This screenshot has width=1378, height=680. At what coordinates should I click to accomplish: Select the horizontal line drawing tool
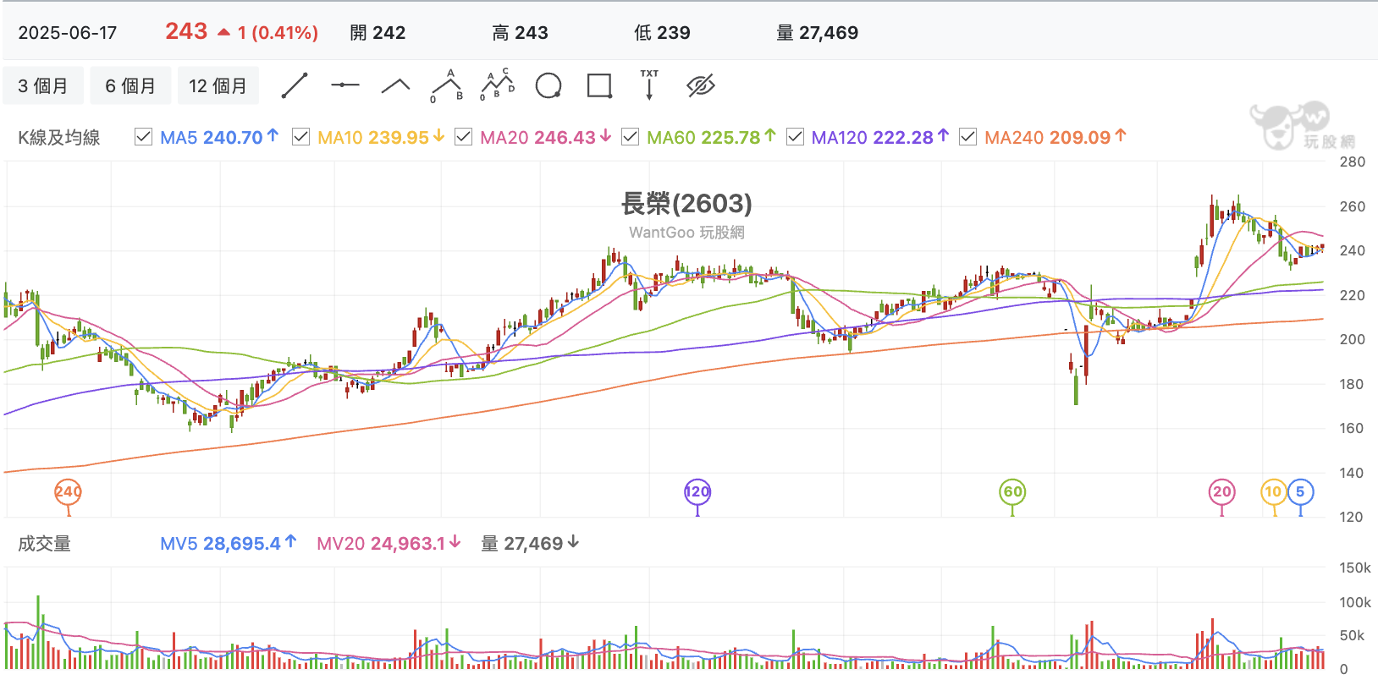point(345,85)
